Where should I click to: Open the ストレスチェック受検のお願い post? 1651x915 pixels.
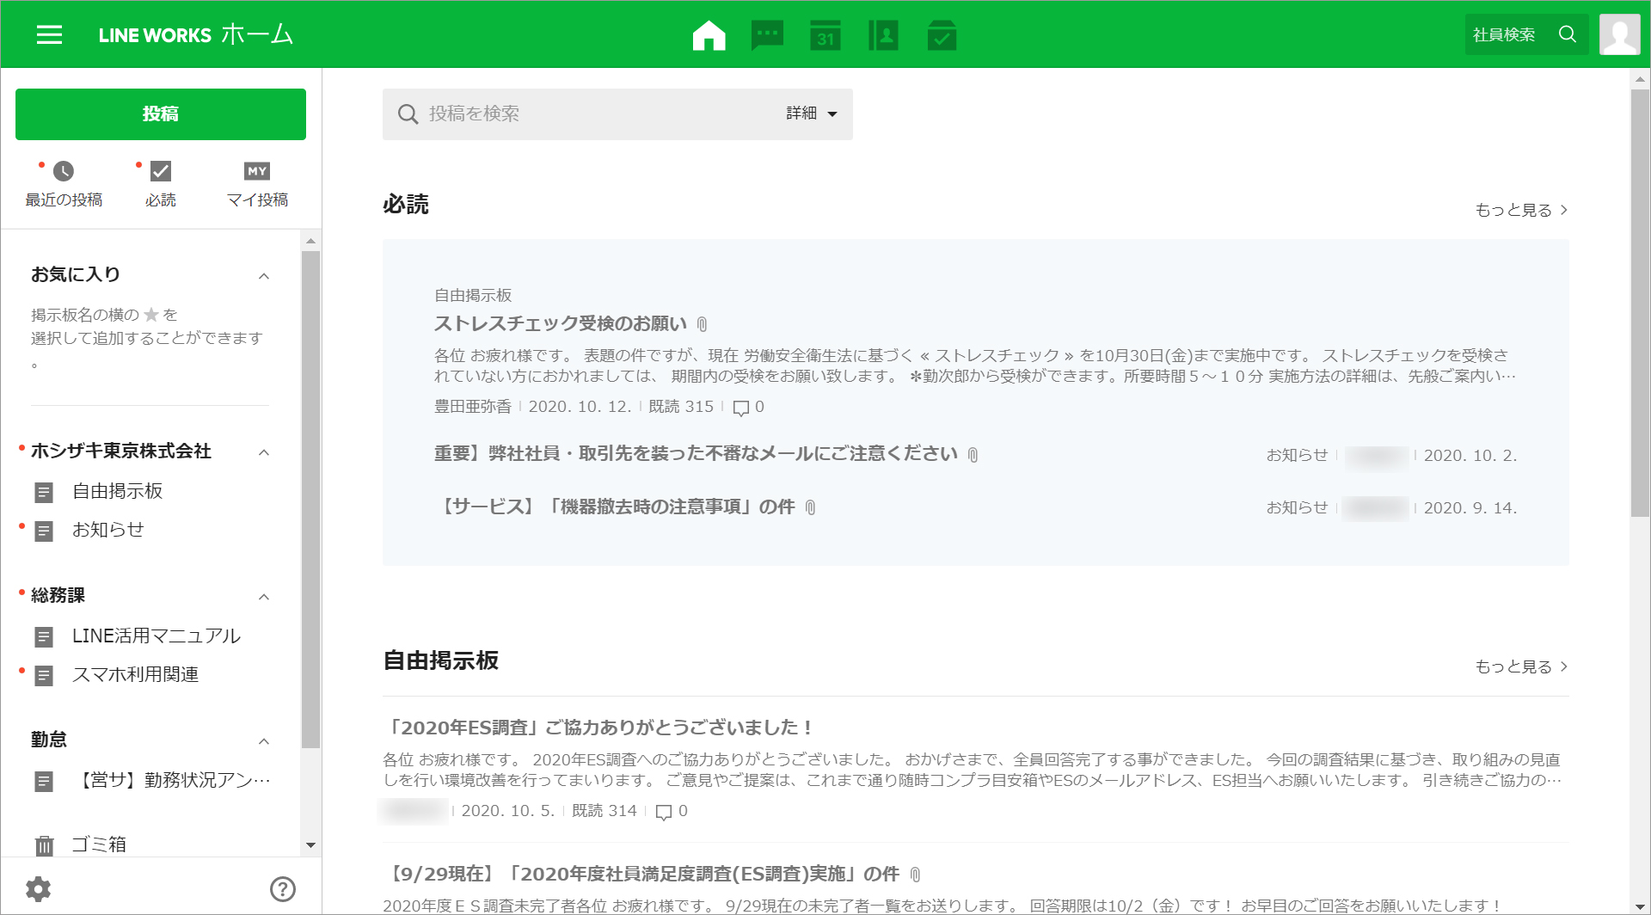[560, 323]
